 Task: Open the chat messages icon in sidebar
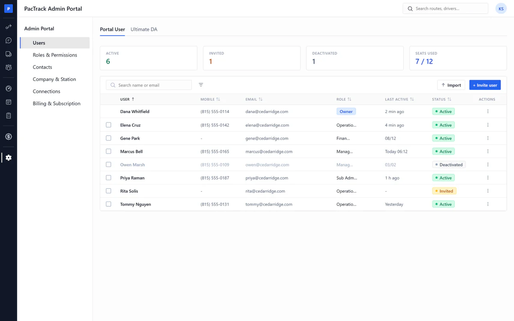pos(9,41)
